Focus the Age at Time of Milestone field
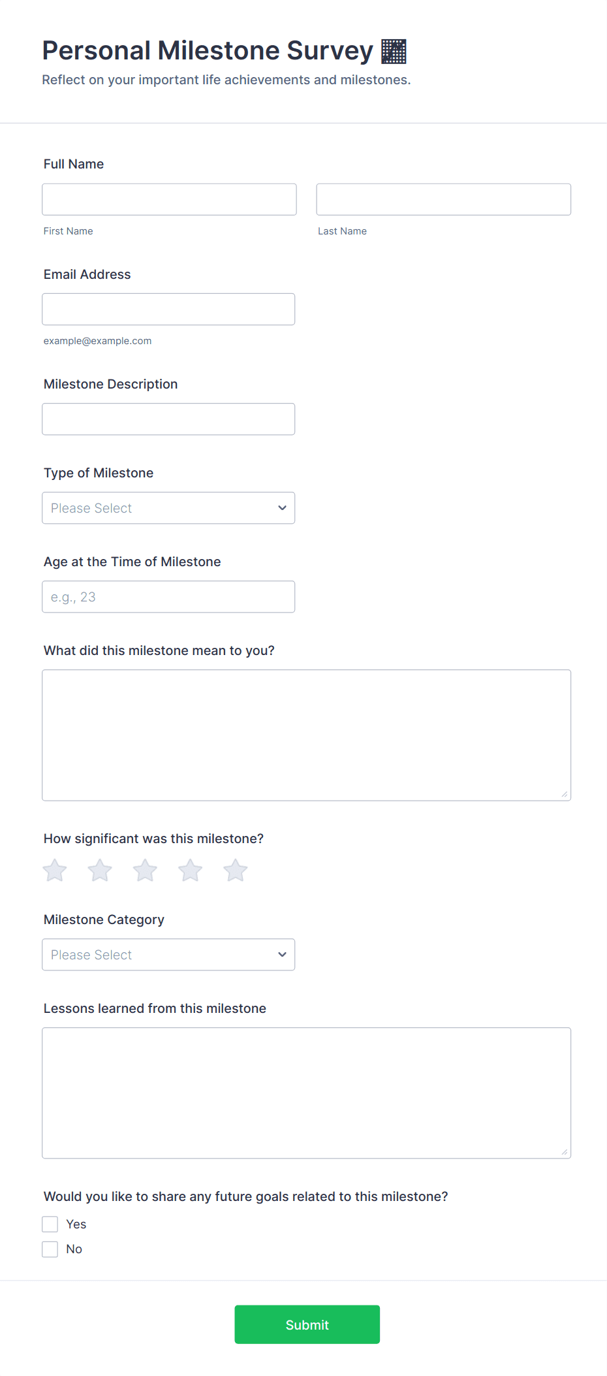This screenshot has width=607, height=1376. click(168, 597)
